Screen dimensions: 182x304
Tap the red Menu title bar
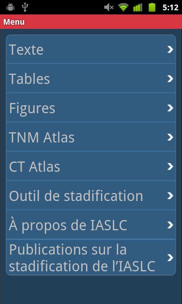[91, 22]
